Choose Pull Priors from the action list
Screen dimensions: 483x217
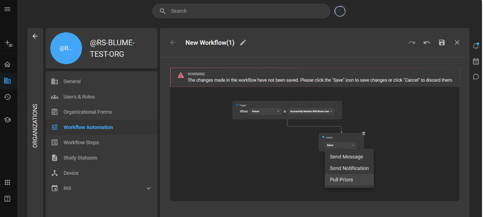pos(341,179)
